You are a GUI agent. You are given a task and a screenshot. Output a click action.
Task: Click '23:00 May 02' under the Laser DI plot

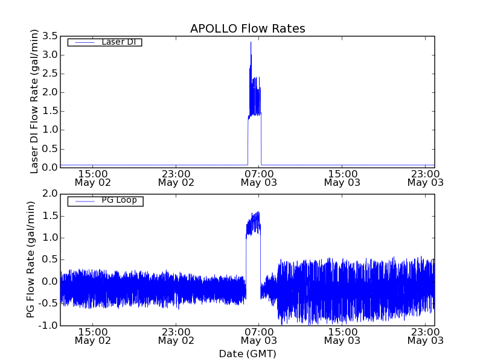pos(176,178)
